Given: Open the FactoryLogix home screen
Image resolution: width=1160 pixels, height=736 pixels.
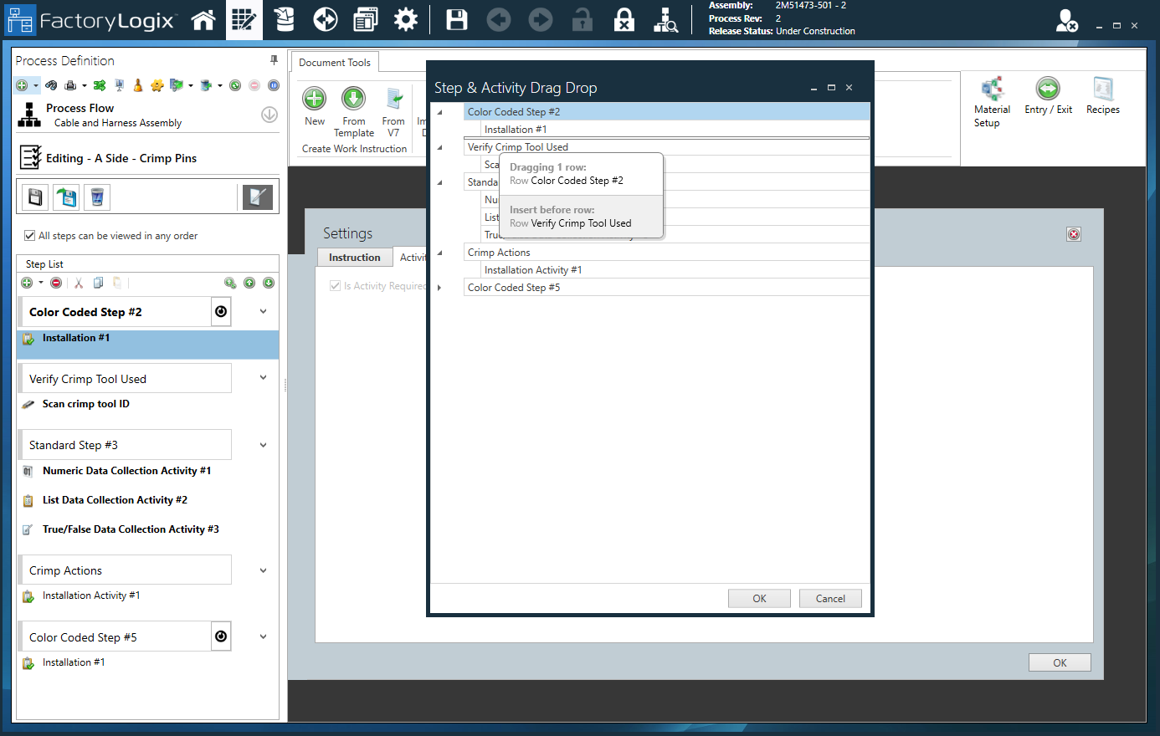Looking at the screenshot, I should (x=203, y=19).
